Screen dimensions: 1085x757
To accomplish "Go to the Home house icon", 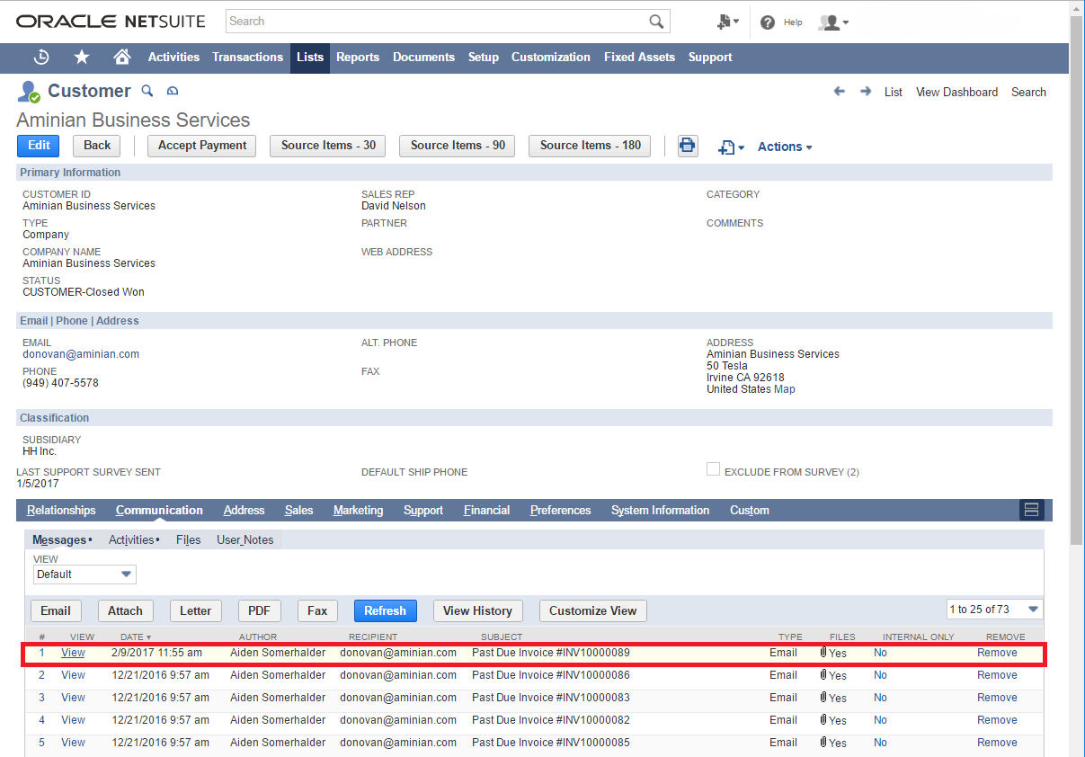I will pyautogui.click(x=122, y=57).
